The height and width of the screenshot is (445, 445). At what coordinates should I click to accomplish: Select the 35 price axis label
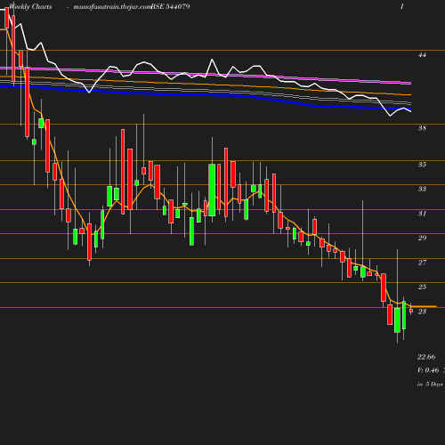(422, 165)
